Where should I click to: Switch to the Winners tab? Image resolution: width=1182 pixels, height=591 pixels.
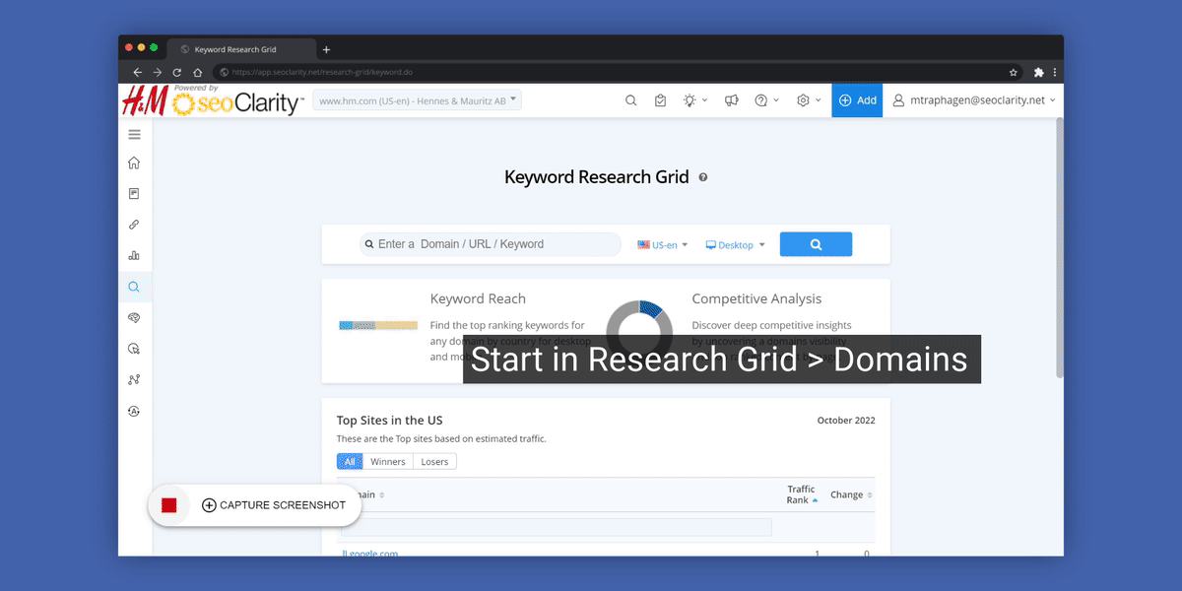pos(387,462)
